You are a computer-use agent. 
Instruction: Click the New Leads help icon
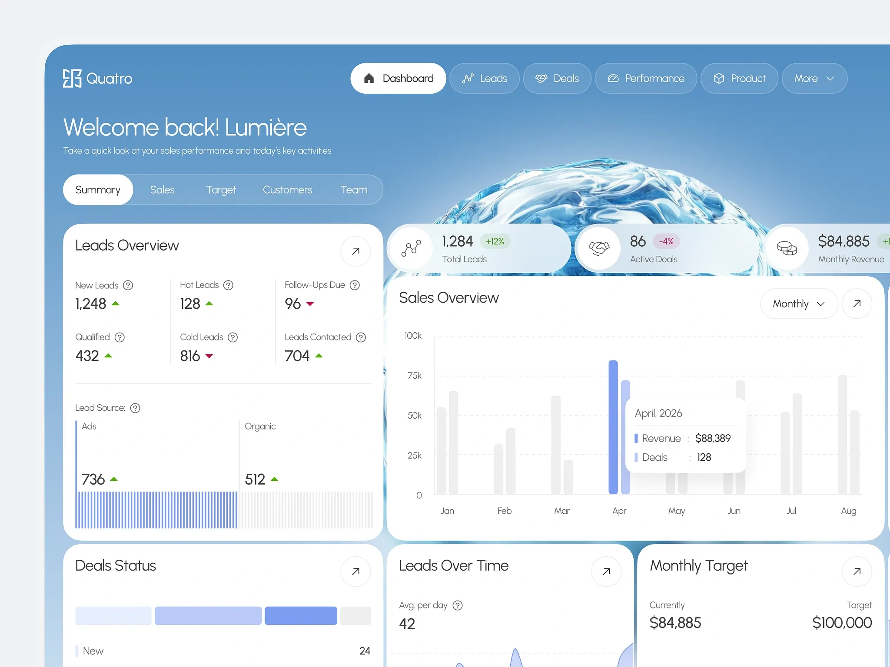pyautogui.click(x=128, y=285)
